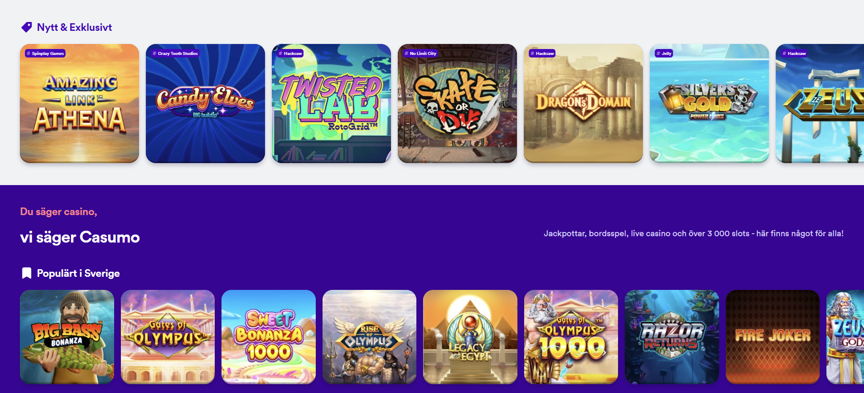Viewport: 864px width, 393px height.
Task: Open the Fire Joker game
Action: point(773,337)
